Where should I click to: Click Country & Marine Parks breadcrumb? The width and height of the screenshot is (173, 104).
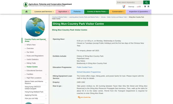59,17
